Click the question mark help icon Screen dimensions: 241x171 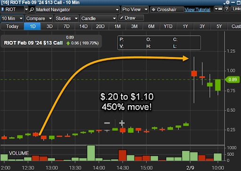click(x=226, y=9)
